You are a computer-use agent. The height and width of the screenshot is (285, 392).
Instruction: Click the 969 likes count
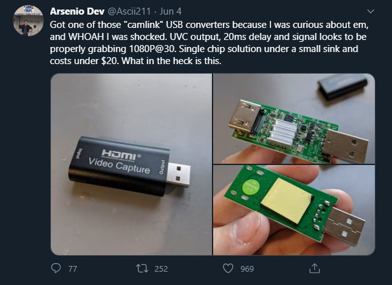[x=247, y=268]
